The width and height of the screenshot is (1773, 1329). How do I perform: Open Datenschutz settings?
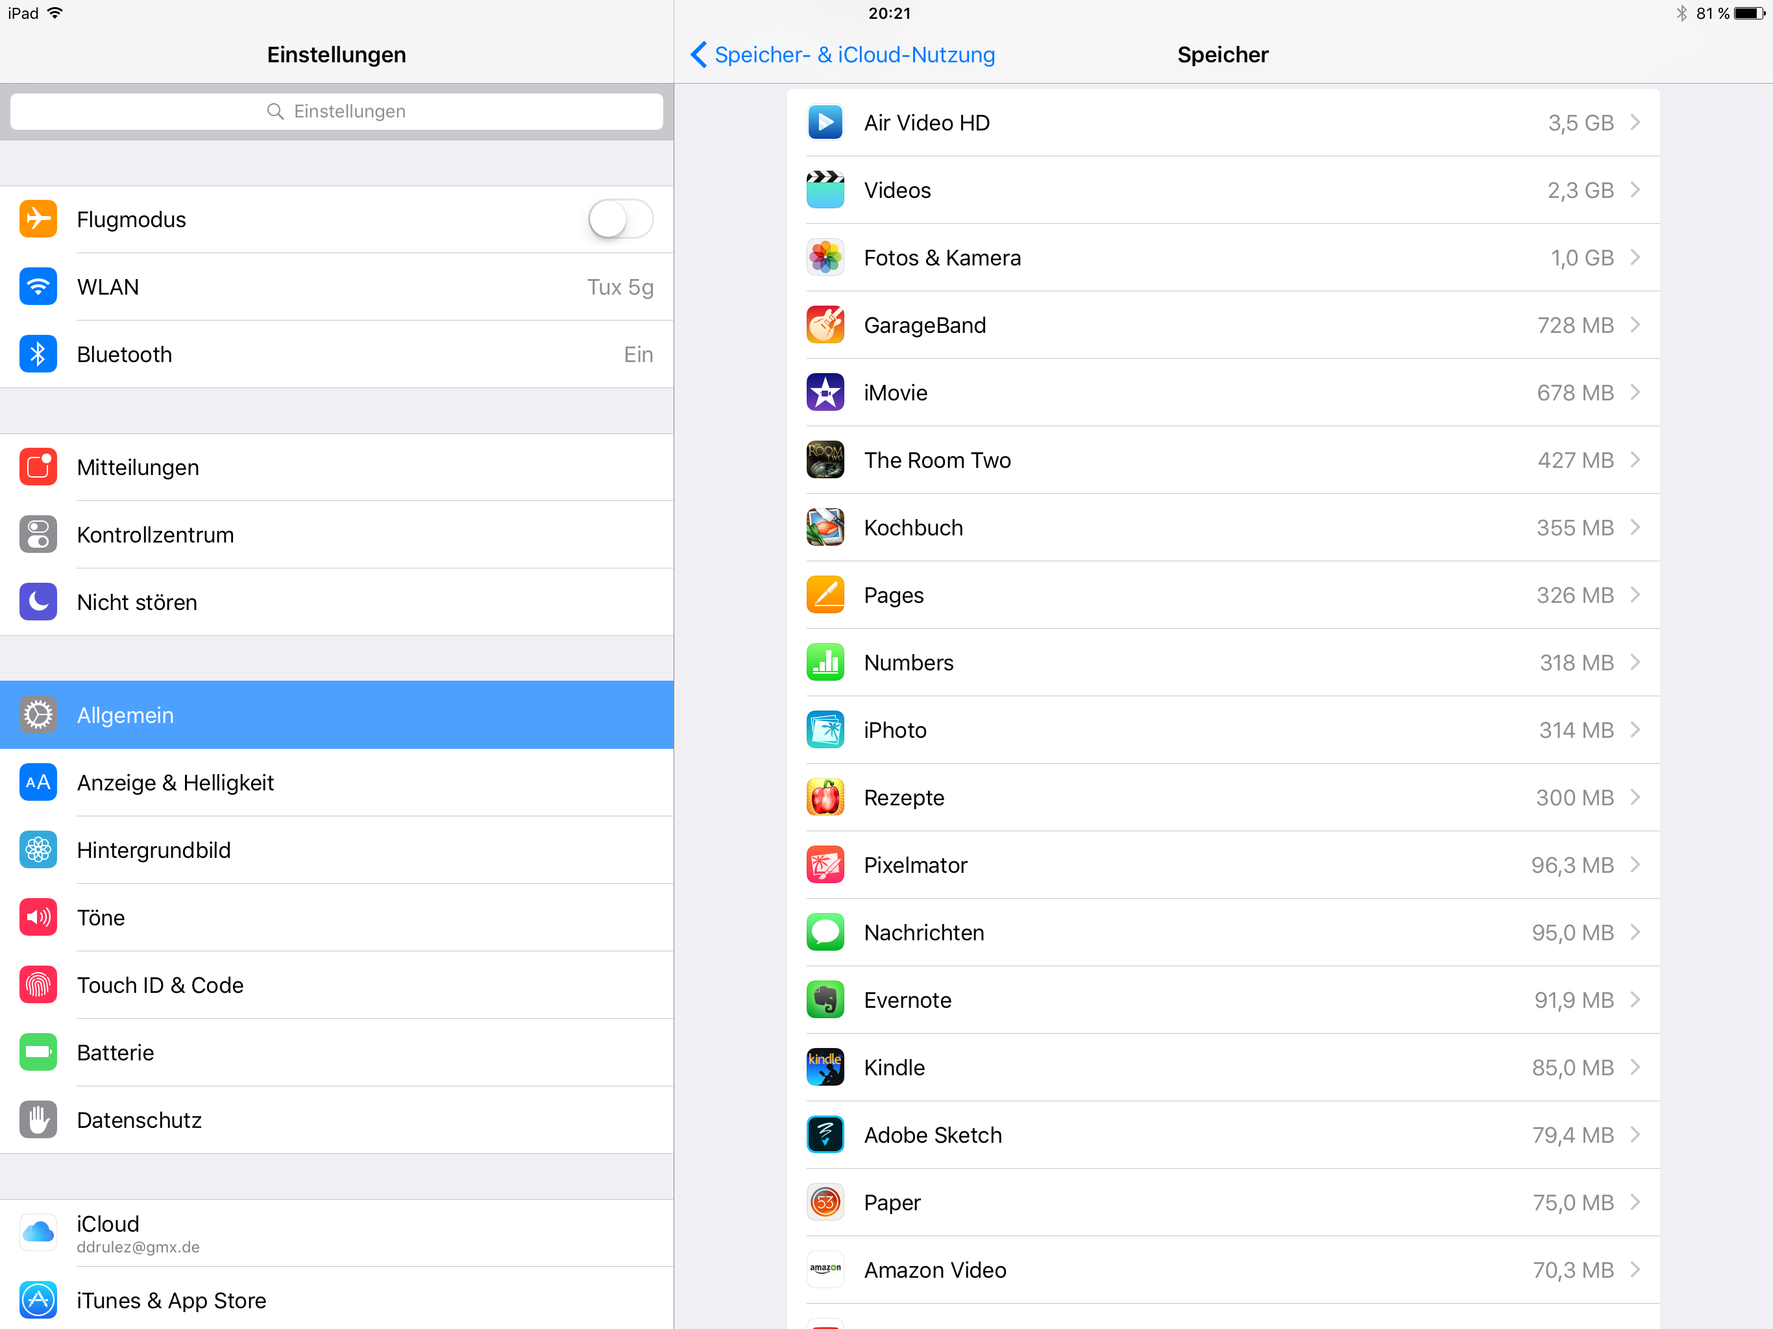[337, 1120]
